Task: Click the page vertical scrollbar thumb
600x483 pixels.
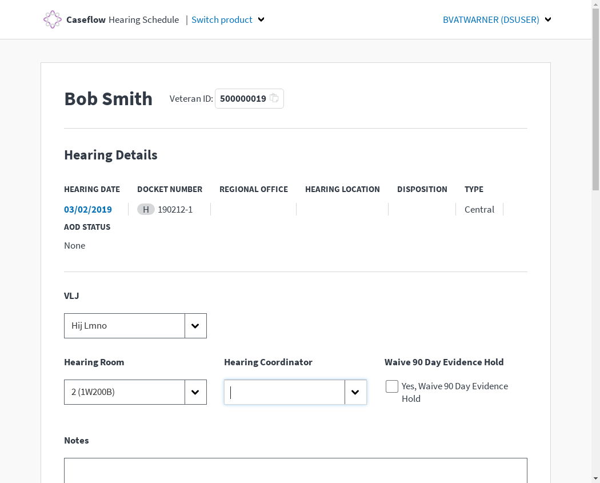Action: coord(596,99)
